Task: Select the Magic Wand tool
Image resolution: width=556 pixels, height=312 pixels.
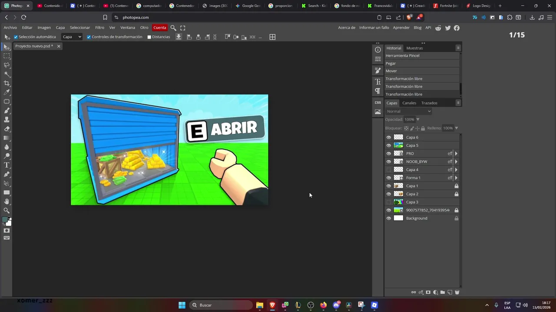Action: (7, 74)
